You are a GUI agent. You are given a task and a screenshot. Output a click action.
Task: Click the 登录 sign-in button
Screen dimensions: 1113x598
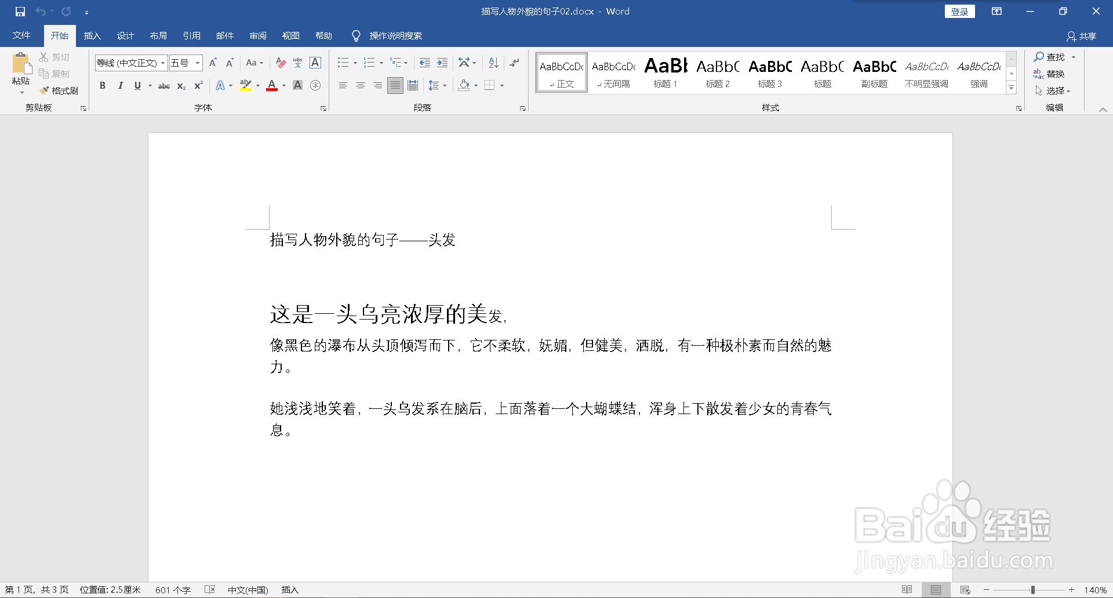tap(960, 11)
